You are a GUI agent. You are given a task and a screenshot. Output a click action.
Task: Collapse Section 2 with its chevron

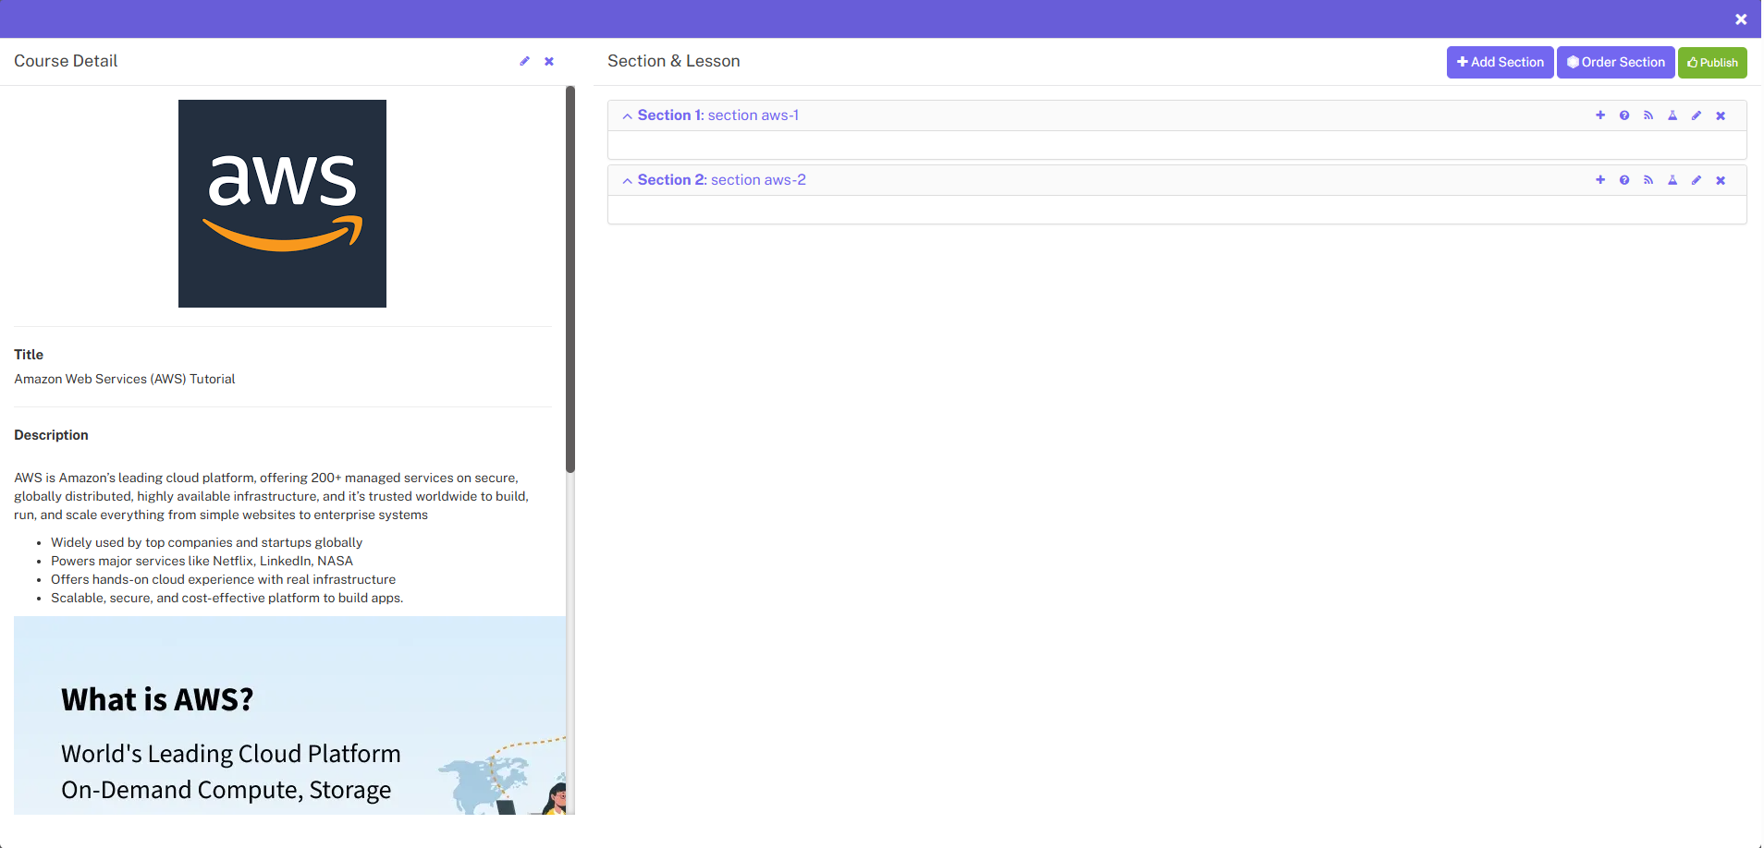coord(628,181)
